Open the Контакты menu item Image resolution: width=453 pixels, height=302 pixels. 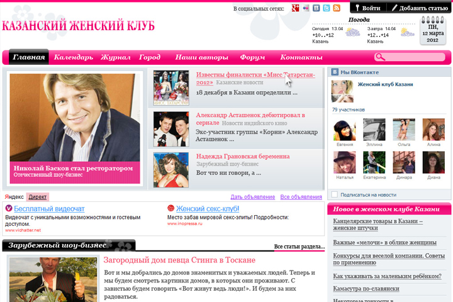point(301,57)
